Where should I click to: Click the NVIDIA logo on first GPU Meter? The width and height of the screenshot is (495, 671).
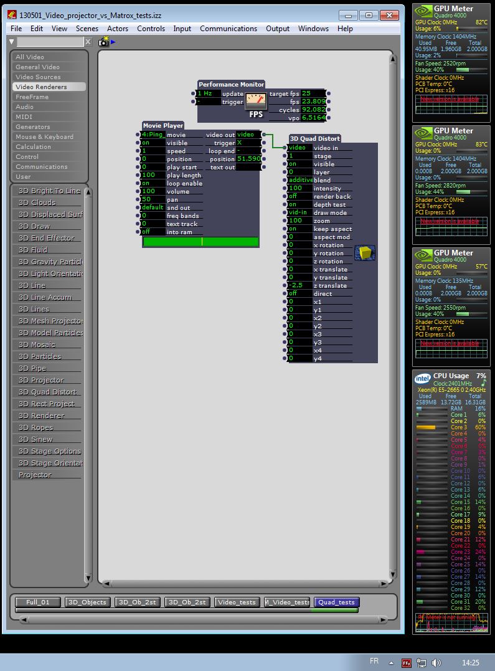click(423, 11)
